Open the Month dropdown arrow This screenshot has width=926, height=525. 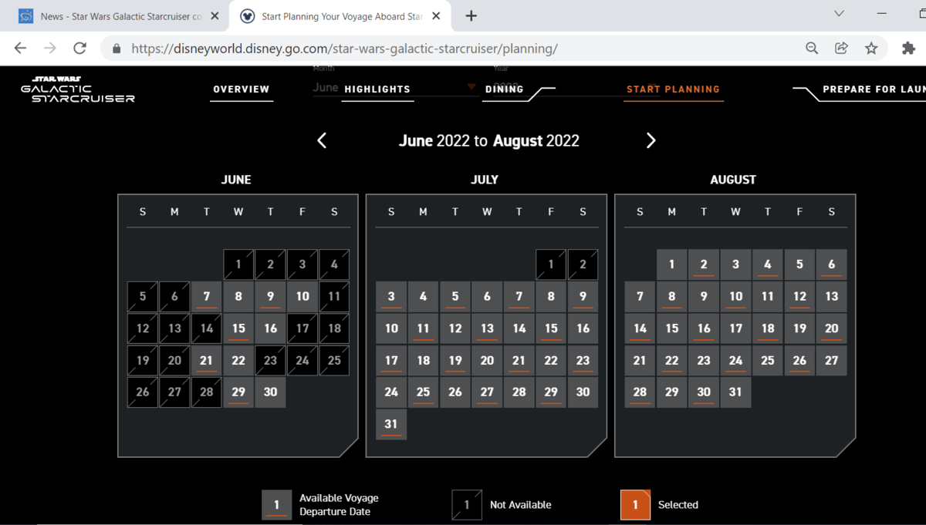coord(471,87)
